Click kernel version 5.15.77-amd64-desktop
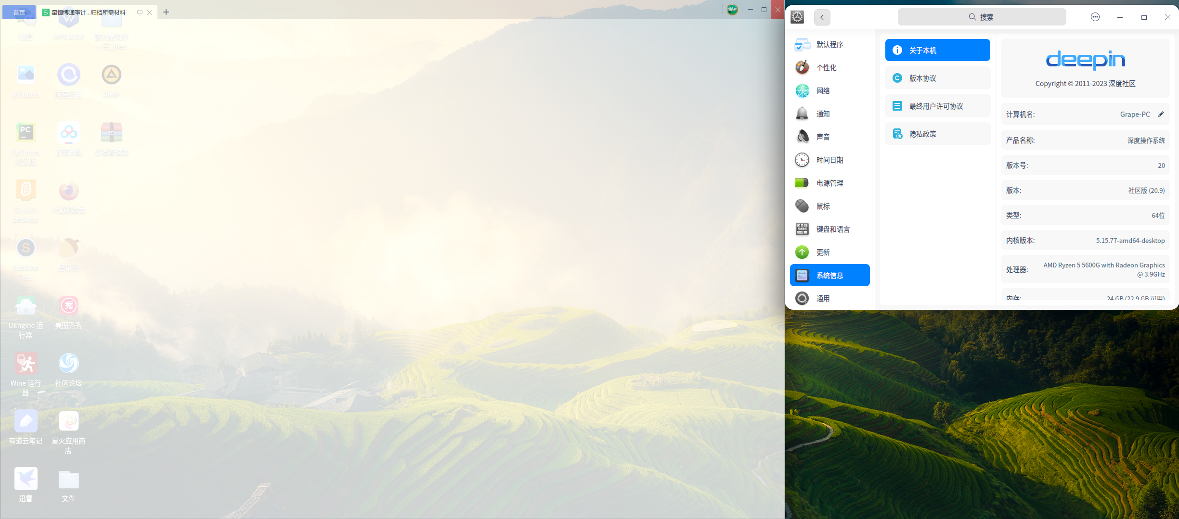Viewport: 1179px width, 519px height. 1130,241
